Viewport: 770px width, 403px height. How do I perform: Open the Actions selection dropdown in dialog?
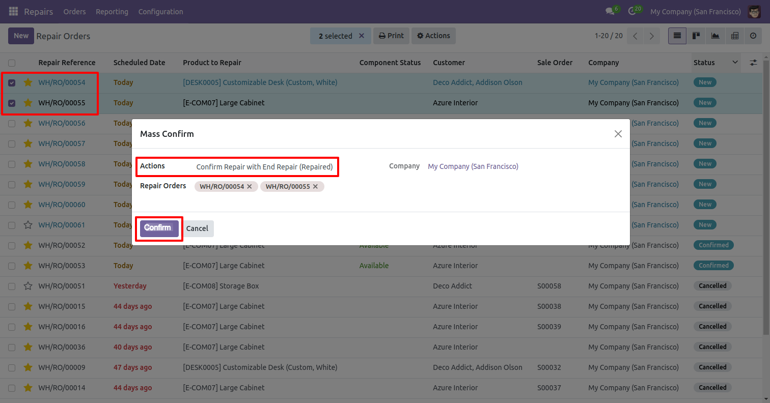coord(264,167)
